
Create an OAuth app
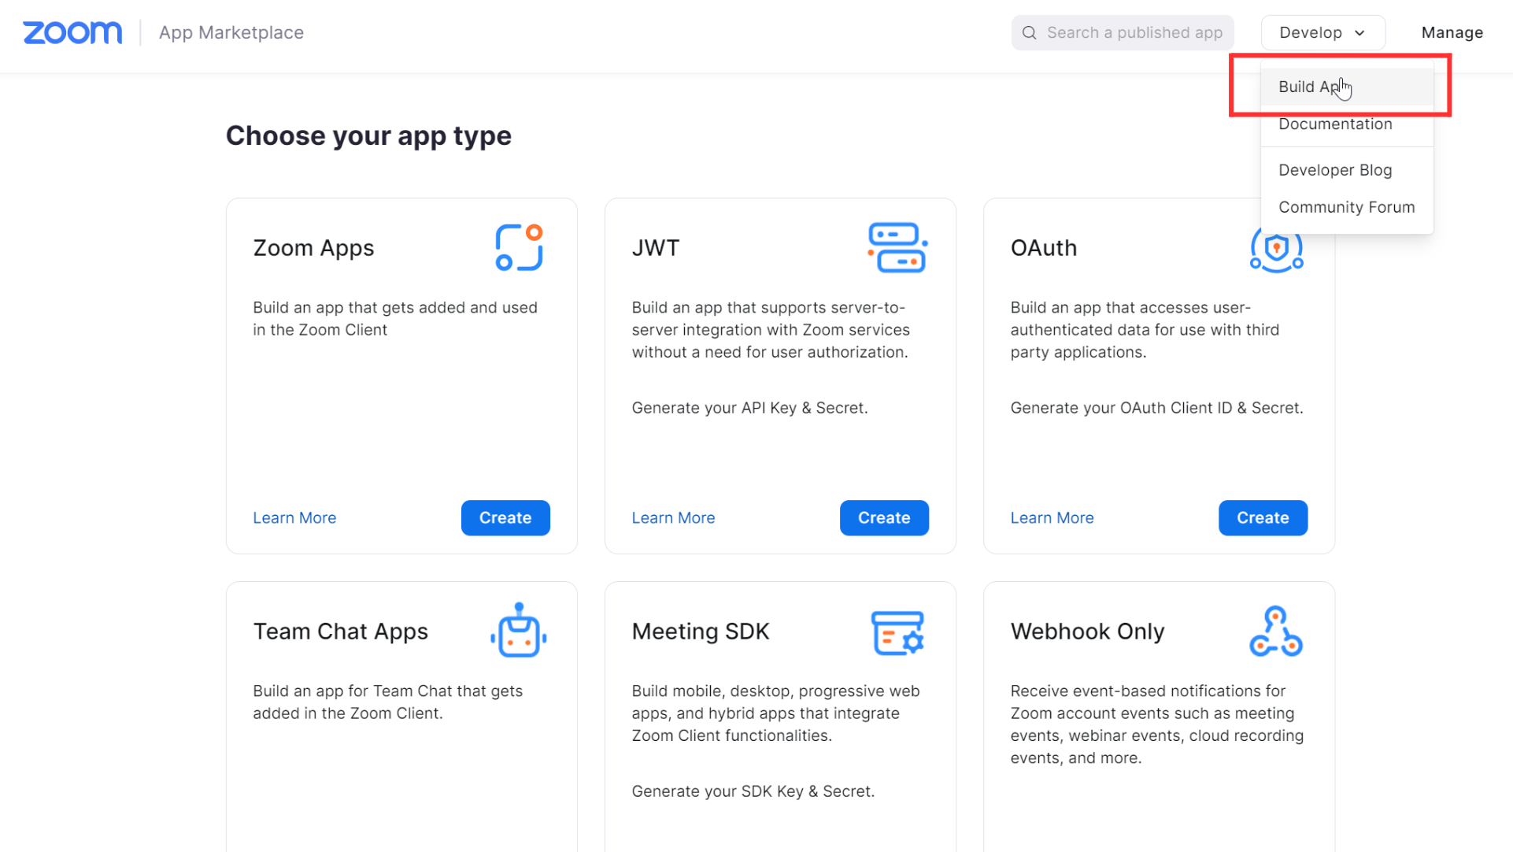click(x=1263, y=518)
